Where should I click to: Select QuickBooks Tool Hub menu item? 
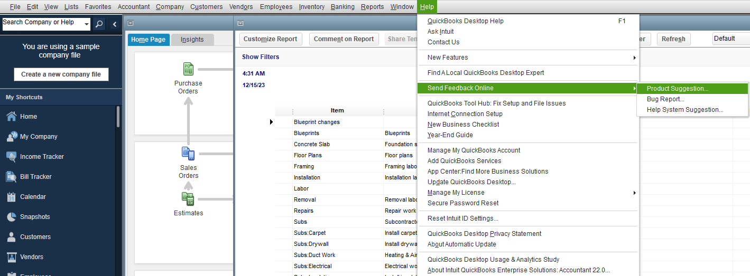click(x=528, y=103)
